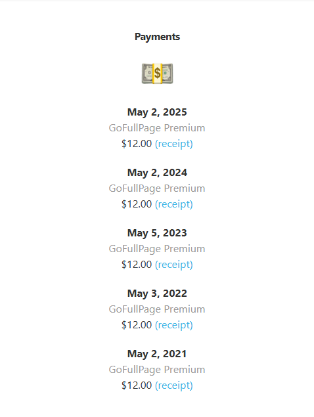Click the $12.00 amount for 2025 payment
The image size is (314, 417).
[137, 144]
